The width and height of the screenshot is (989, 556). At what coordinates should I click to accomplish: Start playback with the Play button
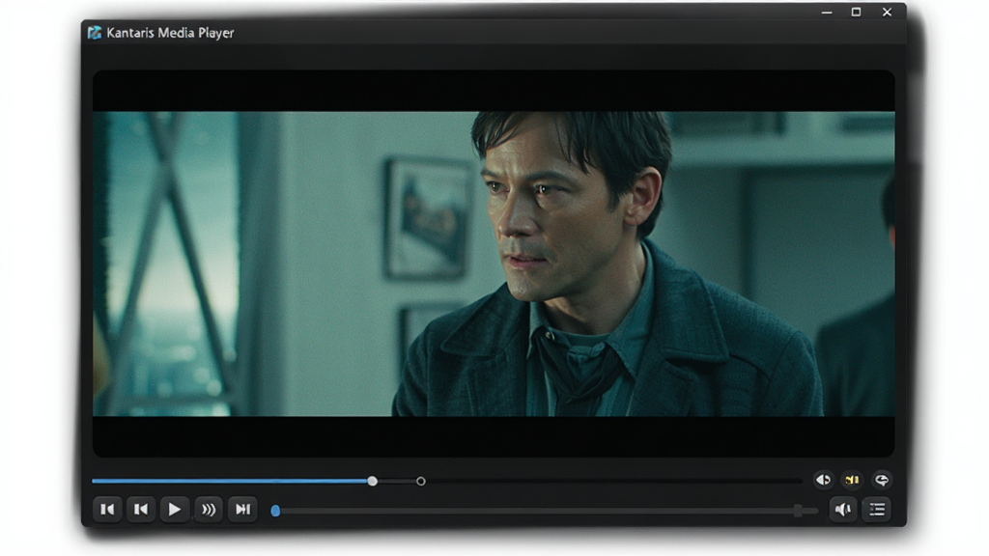(175, 510)
